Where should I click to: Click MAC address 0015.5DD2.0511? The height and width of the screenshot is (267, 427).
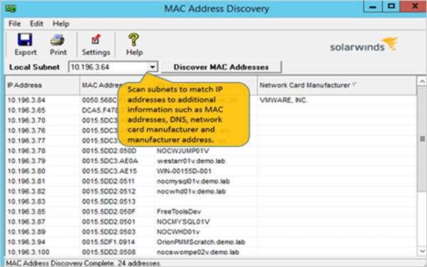point(108,181)
